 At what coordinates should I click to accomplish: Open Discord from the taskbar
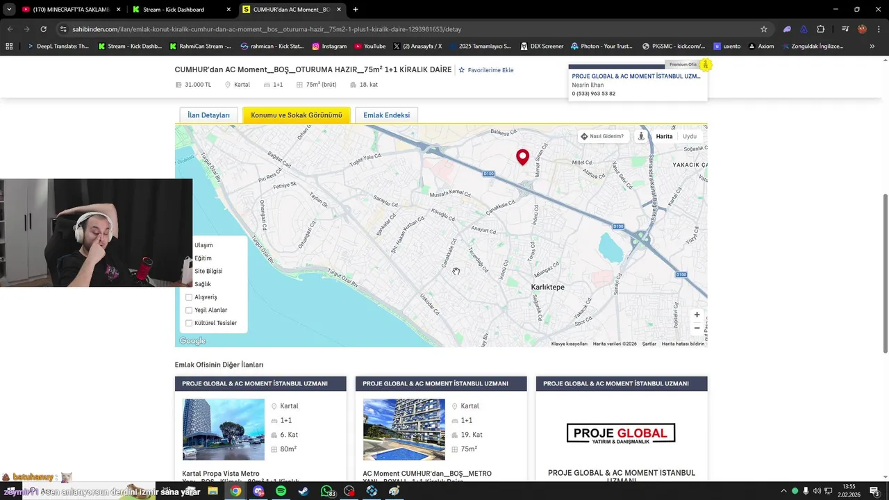tap(258, 491)
